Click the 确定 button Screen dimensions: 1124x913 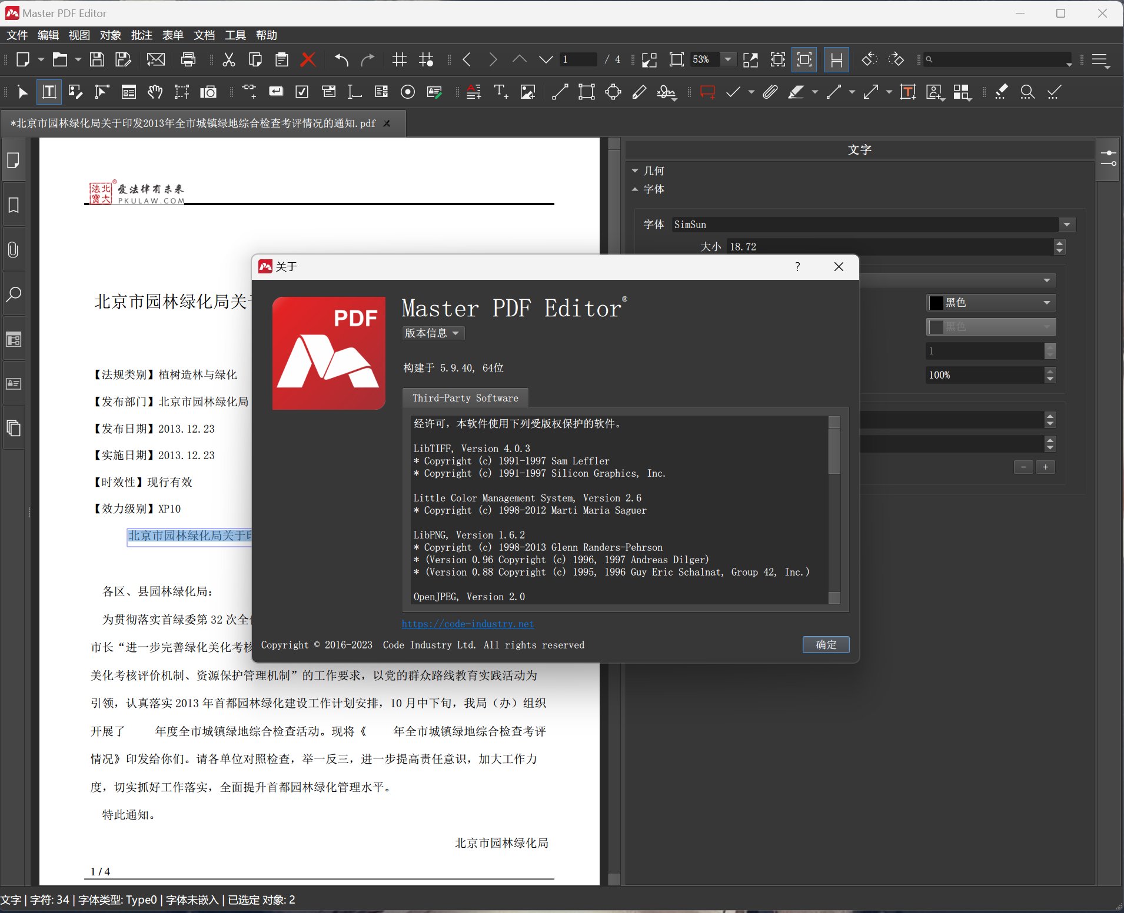[x=826, y=645]
